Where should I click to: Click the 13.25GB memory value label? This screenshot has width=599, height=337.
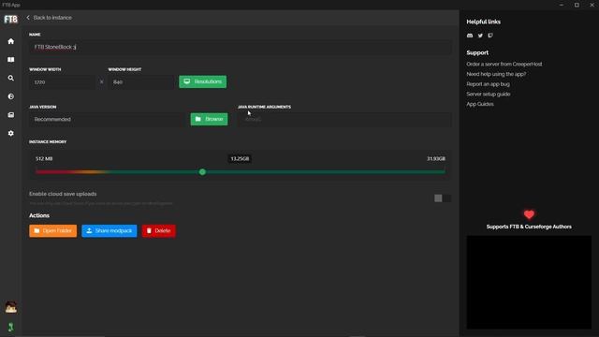tap(240, 158)
